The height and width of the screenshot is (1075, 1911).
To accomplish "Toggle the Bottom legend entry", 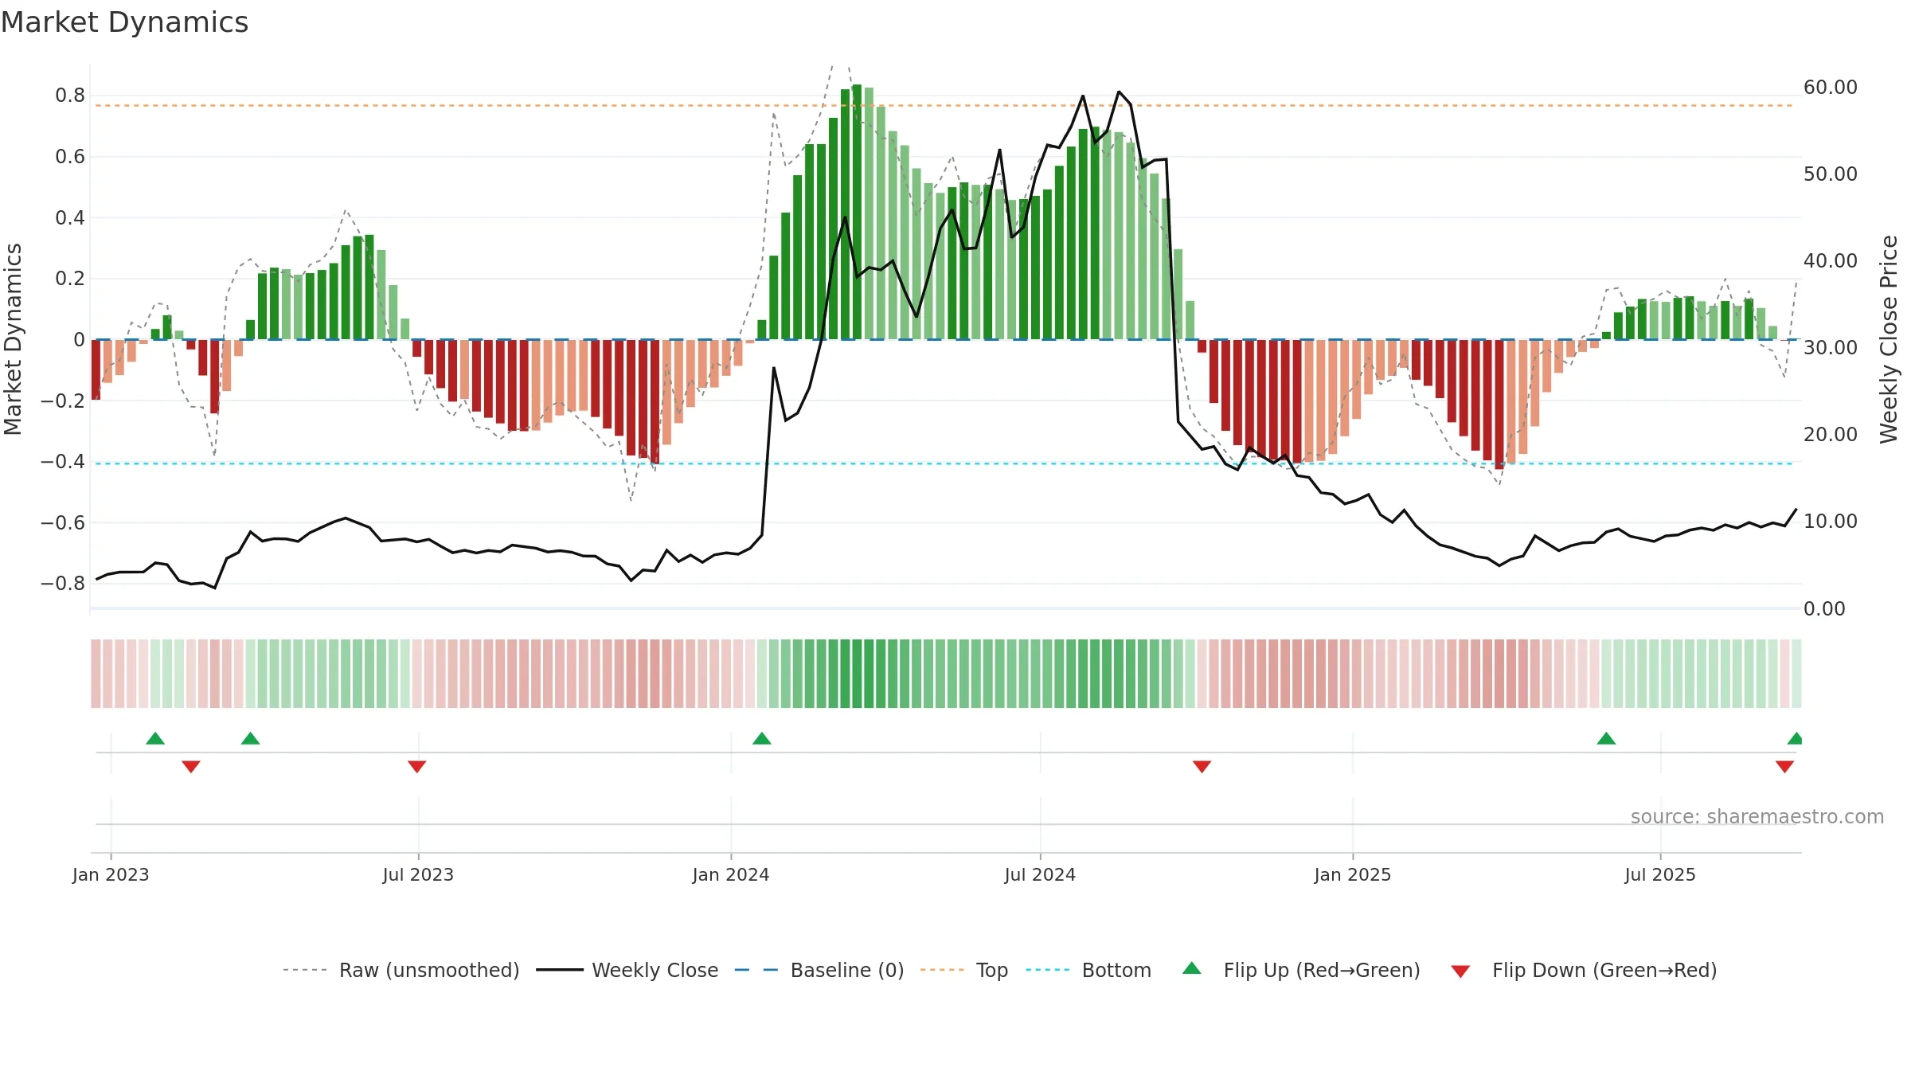I will click(1088, 970).
